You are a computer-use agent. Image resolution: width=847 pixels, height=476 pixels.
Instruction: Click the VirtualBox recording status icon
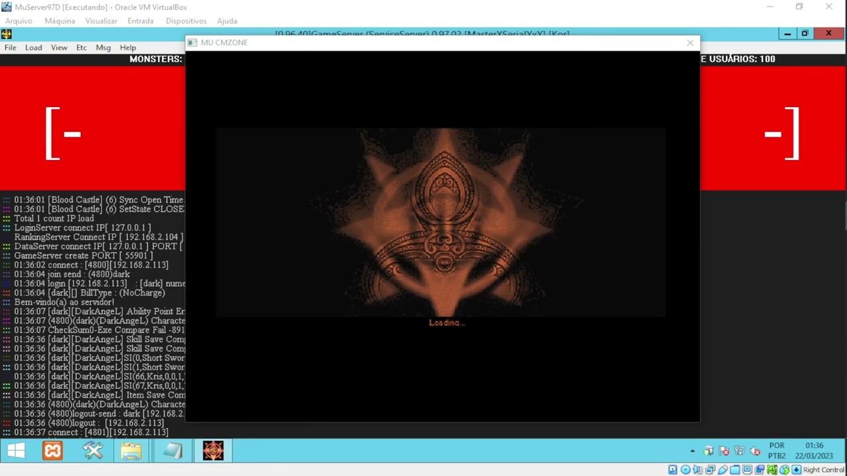[760, 470]
